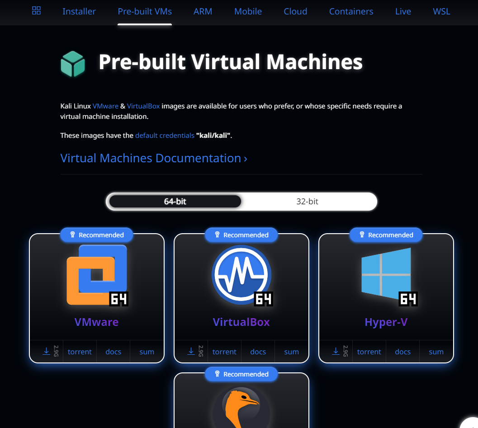The height and width of the screenshot is (428, 478).
Task: Click the VirtualBox card title
Action: 241,322
